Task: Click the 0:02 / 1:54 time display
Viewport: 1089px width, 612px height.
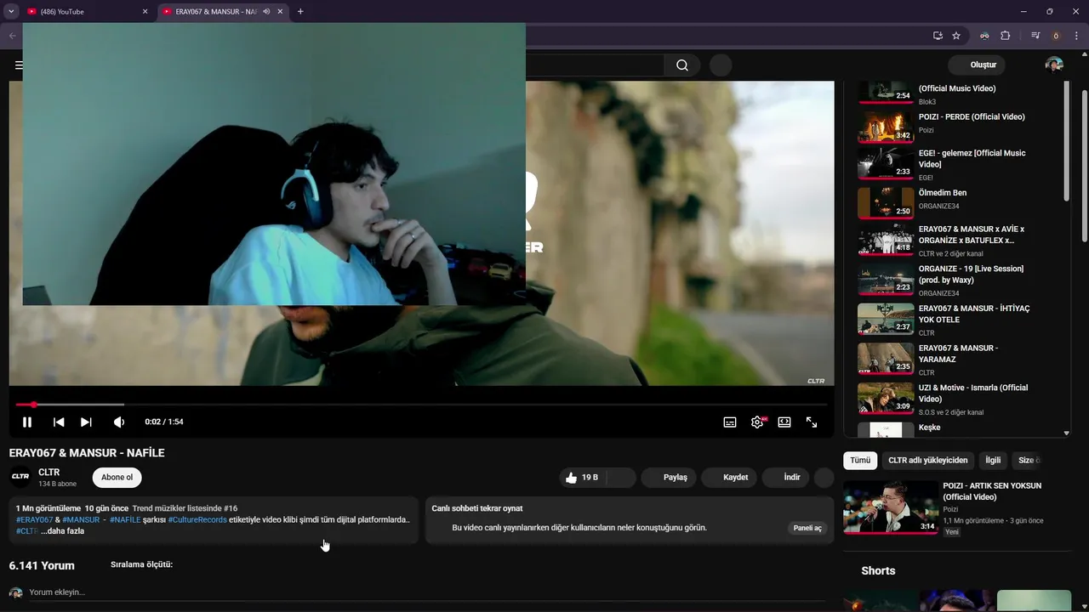Action: click(164, 422)
